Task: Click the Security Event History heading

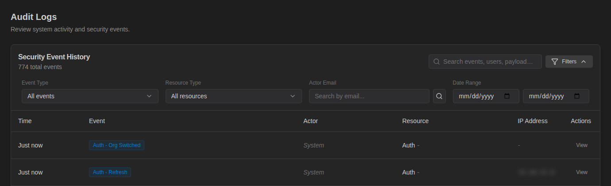Action: pos(54,57)
